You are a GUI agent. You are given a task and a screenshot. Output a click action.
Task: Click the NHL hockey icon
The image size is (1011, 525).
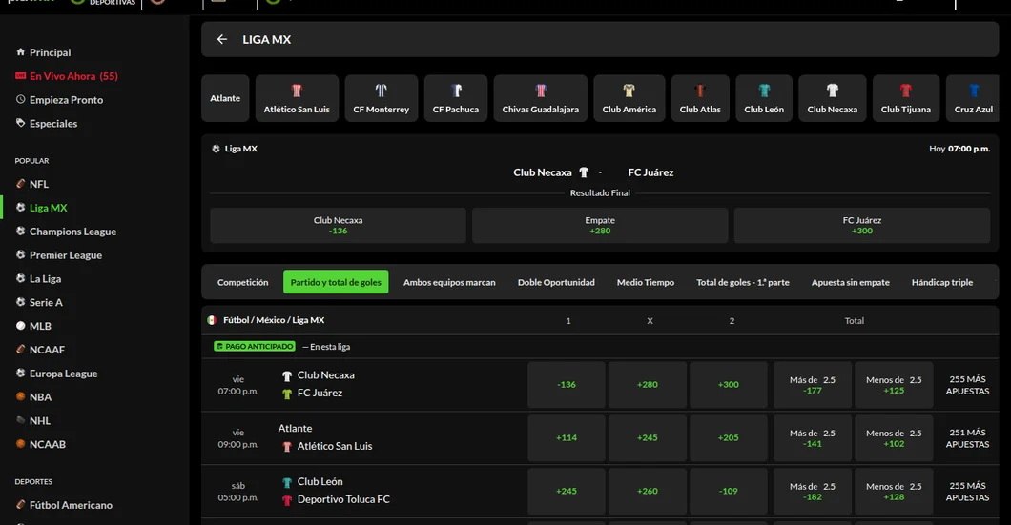tap(21, 420)
